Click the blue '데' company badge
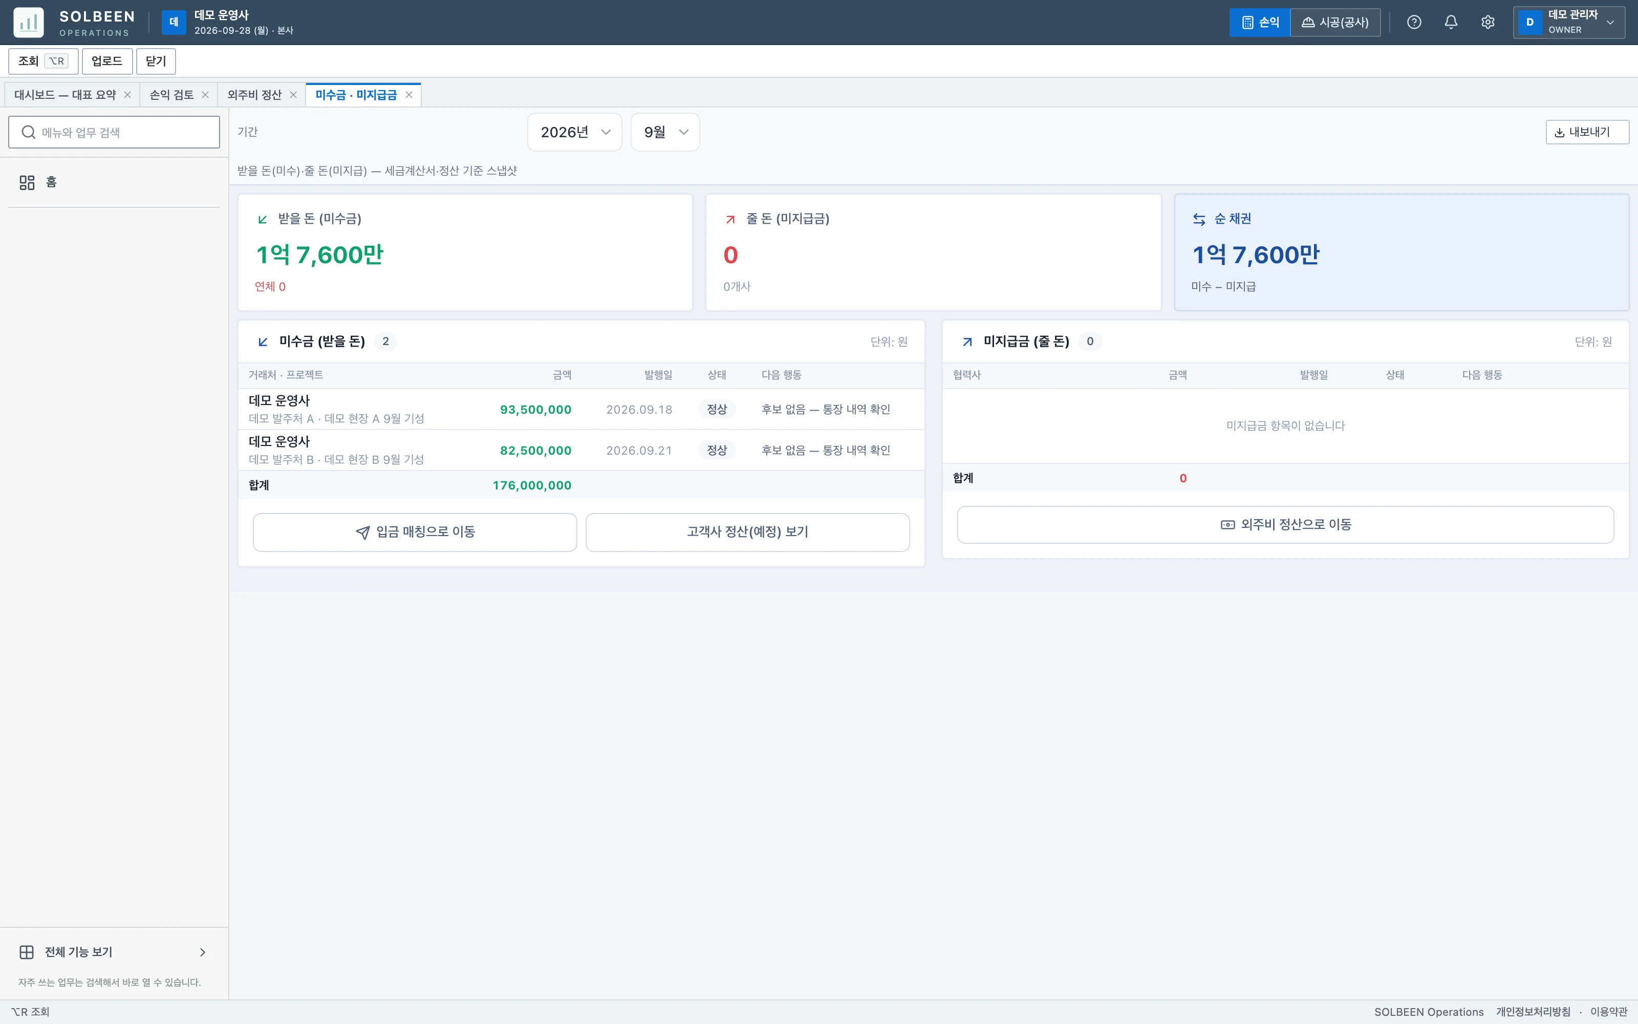Screen dimensions: 1638x1024 [174, 23]
